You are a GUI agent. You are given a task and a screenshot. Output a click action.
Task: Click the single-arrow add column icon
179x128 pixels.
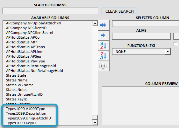104,35
